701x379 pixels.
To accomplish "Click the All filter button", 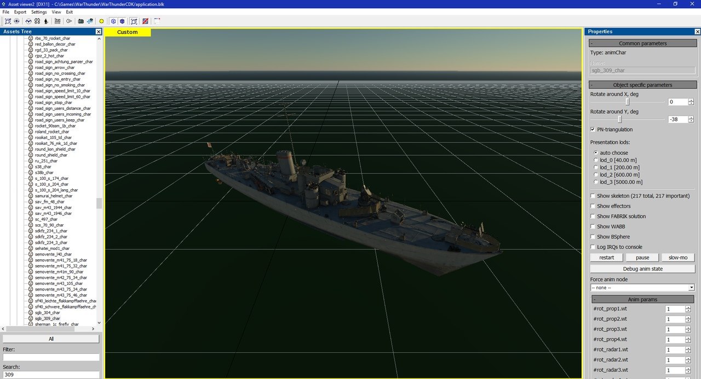I will [51, 339].
